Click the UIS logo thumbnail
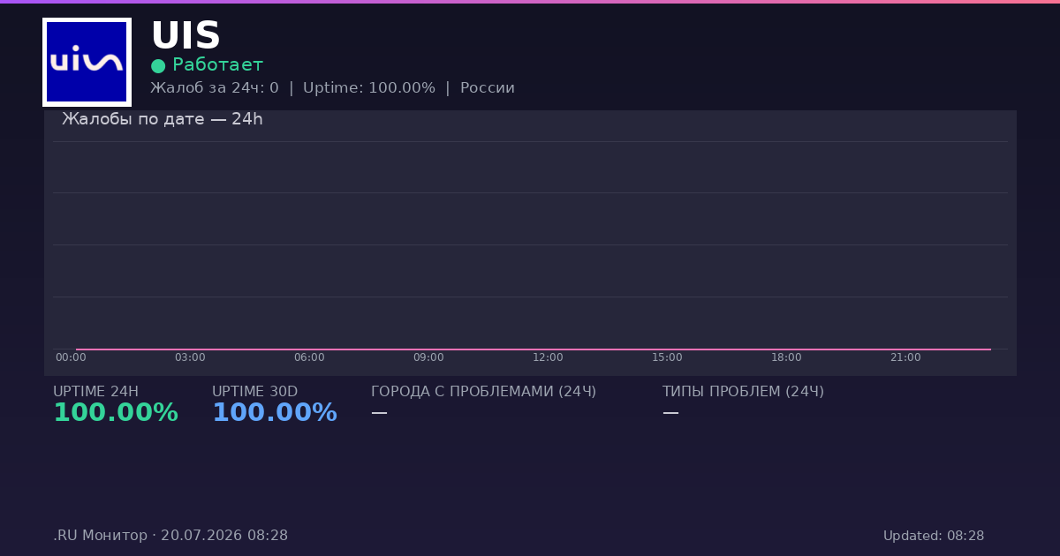This screenshot has height=556, width=1060. coord(87,62)
